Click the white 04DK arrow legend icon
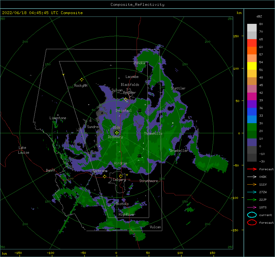The image size is (275, 257). click(x=252, y=177)
